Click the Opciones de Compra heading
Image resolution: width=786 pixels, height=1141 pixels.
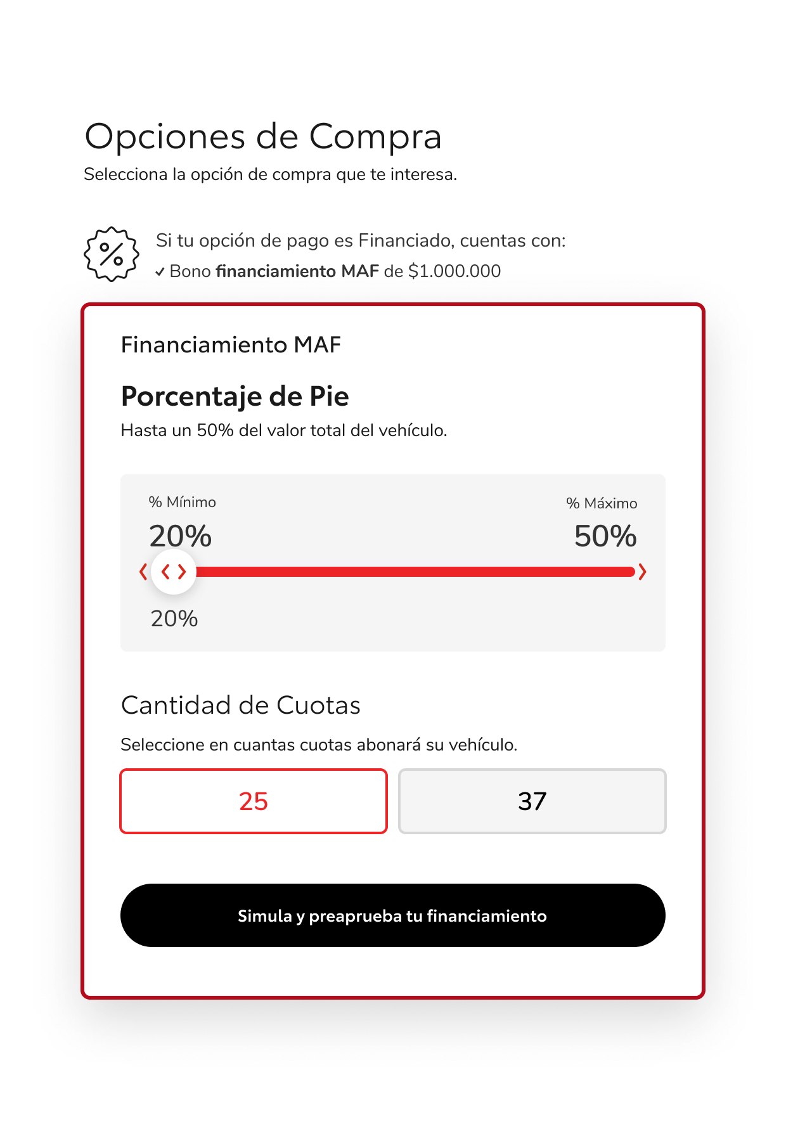263,136
